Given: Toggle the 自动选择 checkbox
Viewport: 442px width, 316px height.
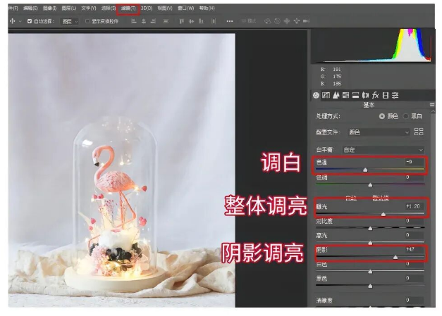Looking at the screenshot, I should tap(30, 21).
